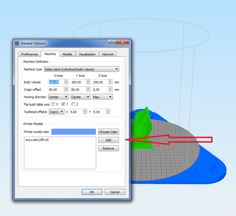Go to the Visualization tab
The width and height of the screenshot is (236, 216).
point(87,54)
